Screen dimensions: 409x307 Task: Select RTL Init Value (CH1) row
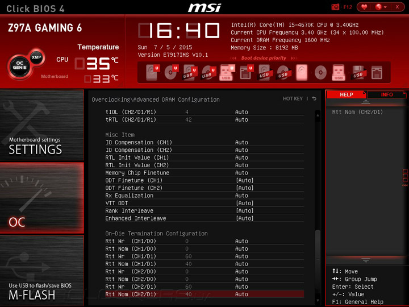(x=204, y=157)
